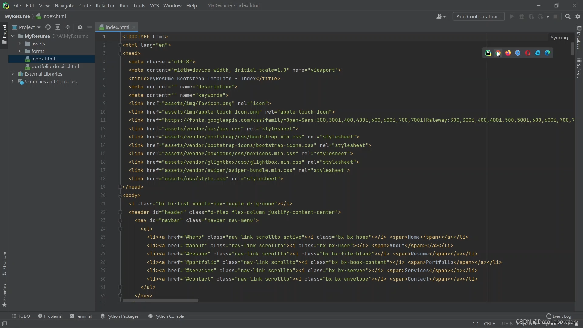
Task: Close the index.html editor tab
Action: click(134, 27)
